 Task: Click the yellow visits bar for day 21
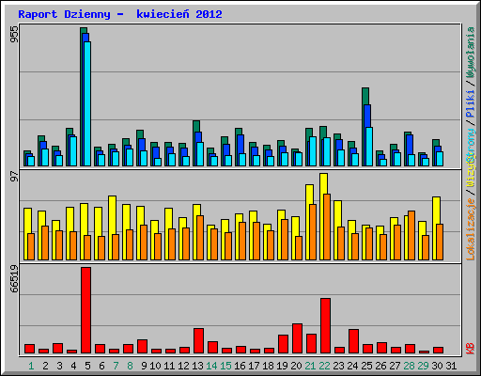pos(308,222)
